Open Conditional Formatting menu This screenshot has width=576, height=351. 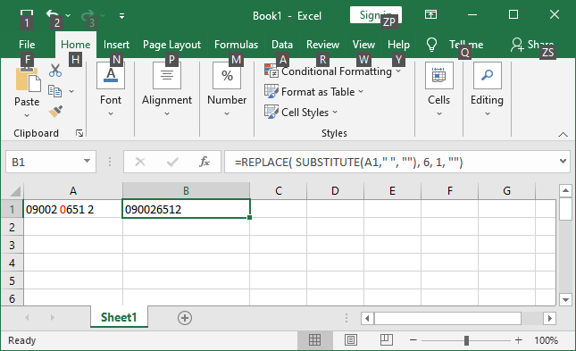coord(333,71)
